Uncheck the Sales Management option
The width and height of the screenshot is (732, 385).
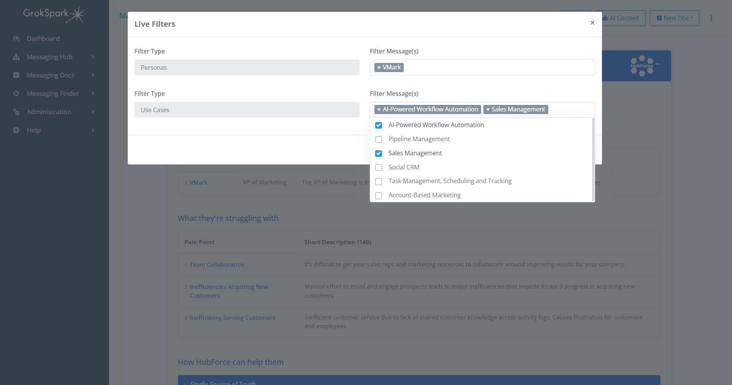pos(379,153)
